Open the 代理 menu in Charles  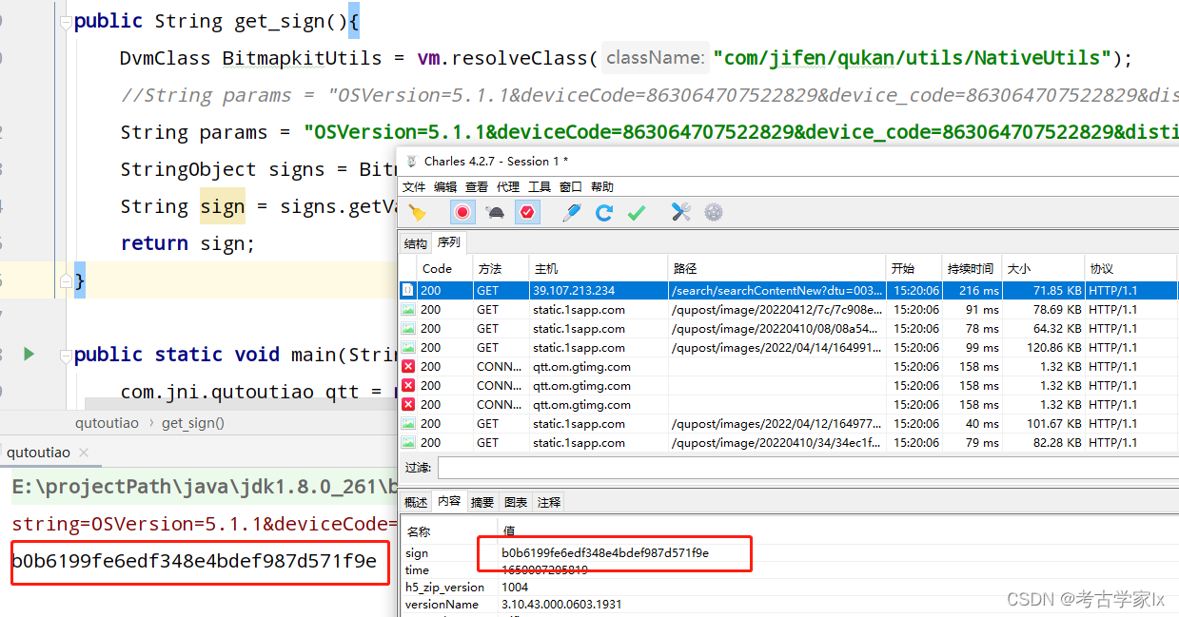coord(508,187)
